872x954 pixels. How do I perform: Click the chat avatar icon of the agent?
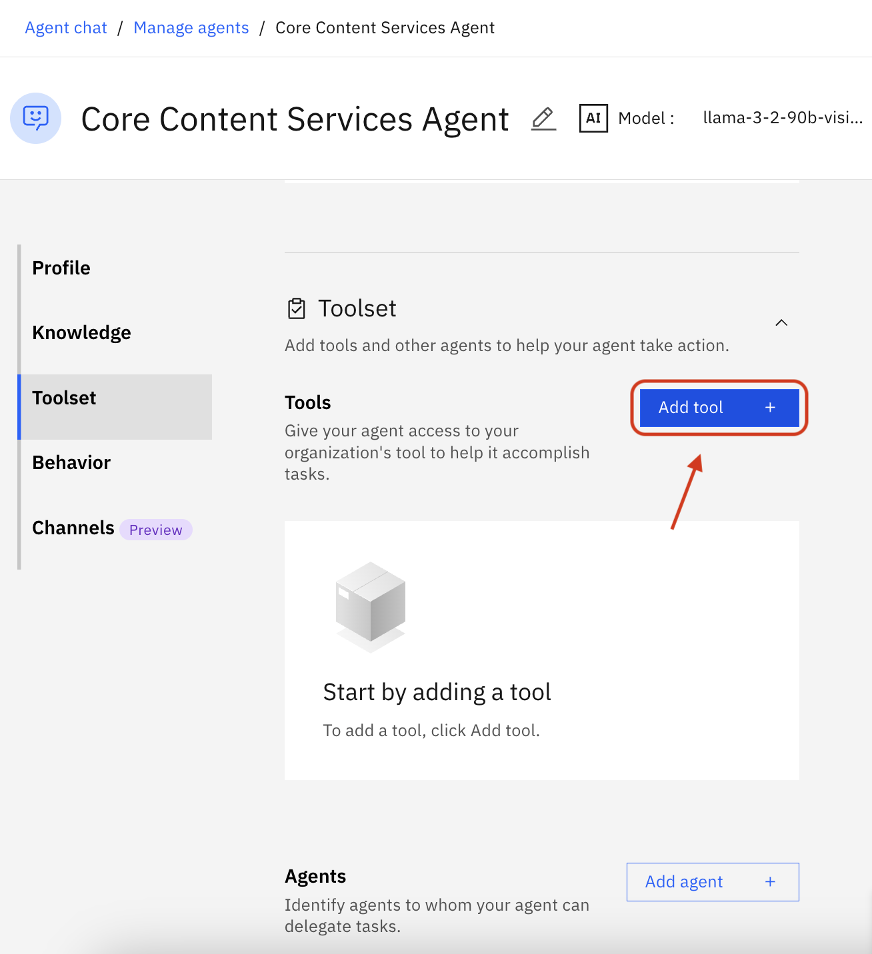point(35,118)
